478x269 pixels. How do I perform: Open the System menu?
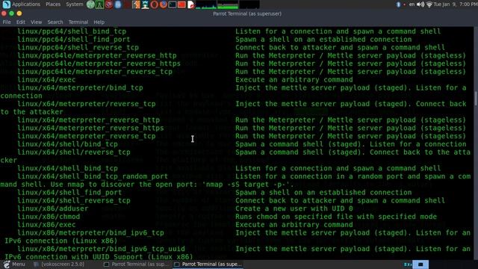click(75, 4)
